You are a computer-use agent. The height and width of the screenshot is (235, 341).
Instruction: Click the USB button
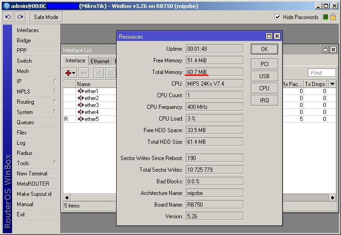coord(264,76)
